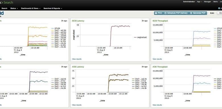Select Shelf-...rite.4k in AOE Latency legend
Viewport: 222px width, 109px height.
[x=139, y=84]
